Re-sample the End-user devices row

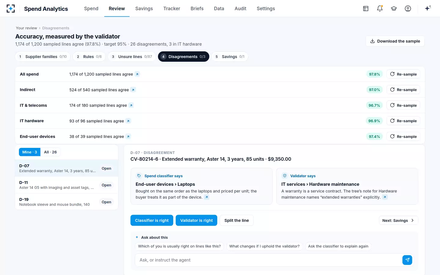coord(403,137)
